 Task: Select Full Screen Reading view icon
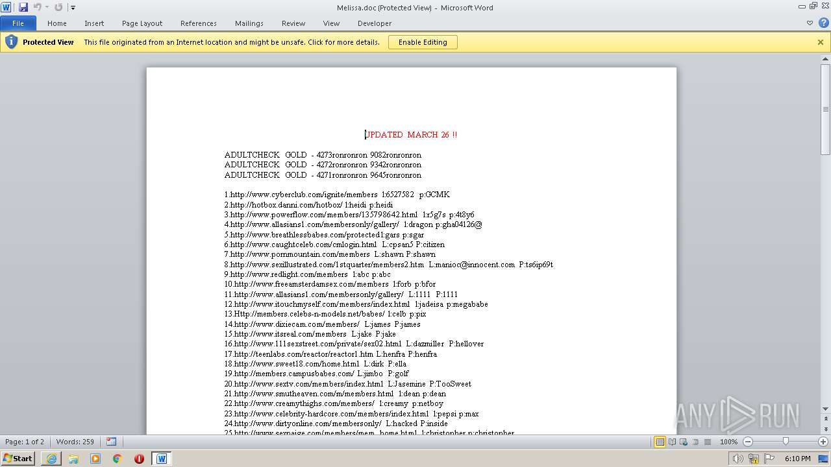(x=672, y=442)
